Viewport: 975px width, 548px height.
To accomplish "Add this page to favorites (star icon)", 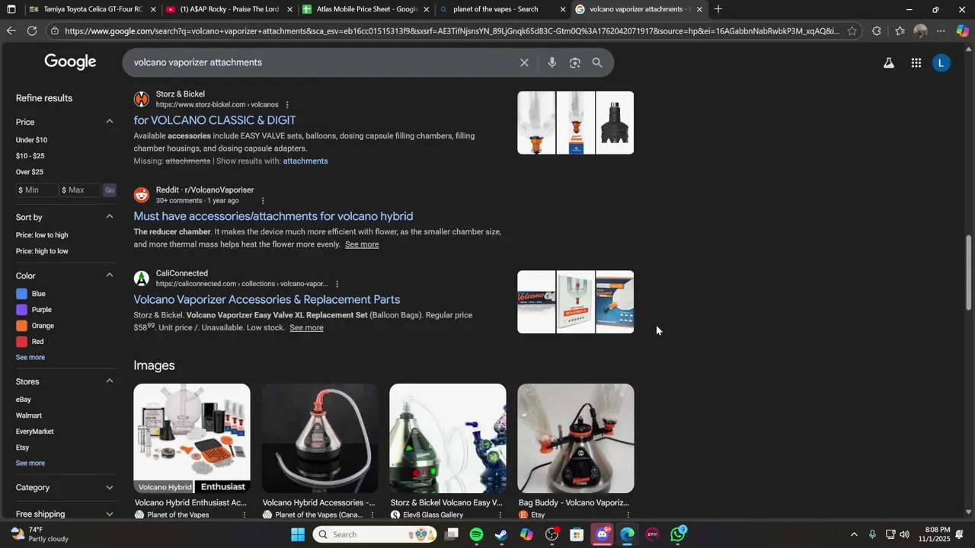I will 852,31.
